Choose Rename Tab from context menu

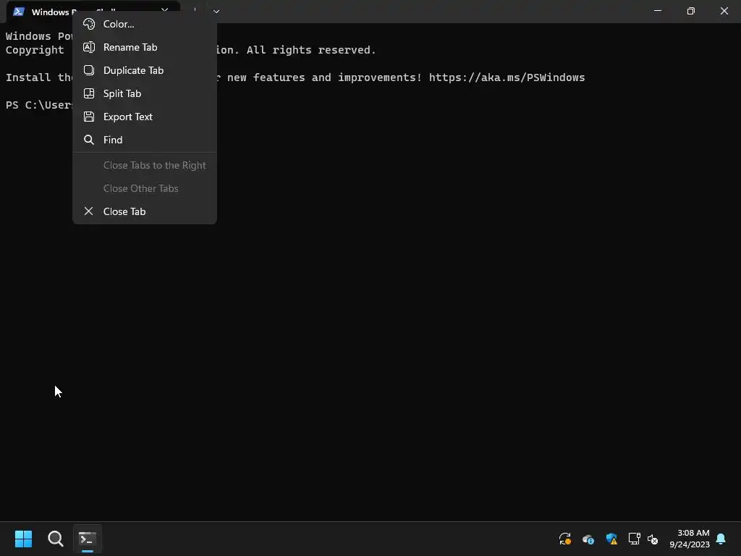point(145,47)
